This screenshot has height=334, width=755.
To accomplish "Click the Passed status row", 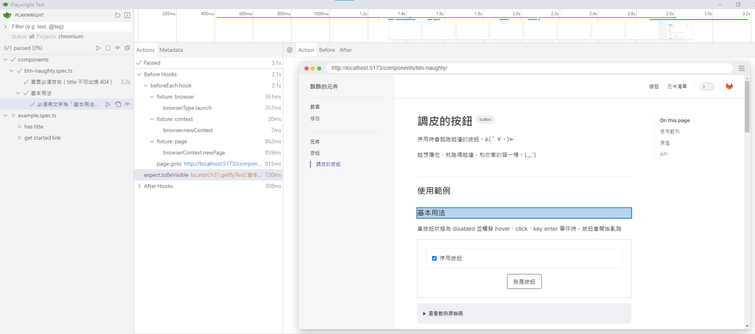I will point(209,63).
